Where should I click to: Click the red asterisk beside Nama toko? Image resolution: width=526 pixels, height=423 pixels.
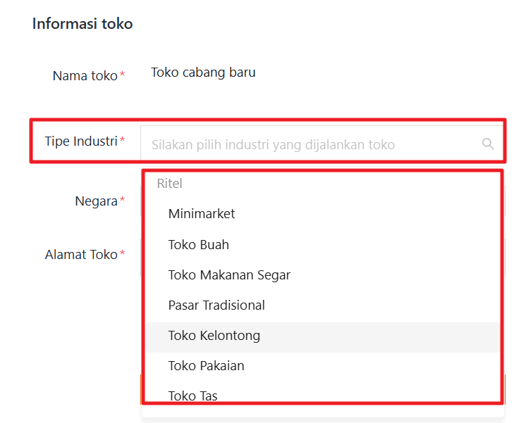[122, 75]
